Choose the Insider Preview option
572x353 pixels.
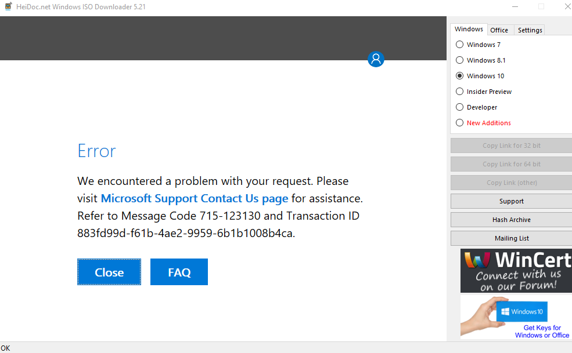pos(460,92)
